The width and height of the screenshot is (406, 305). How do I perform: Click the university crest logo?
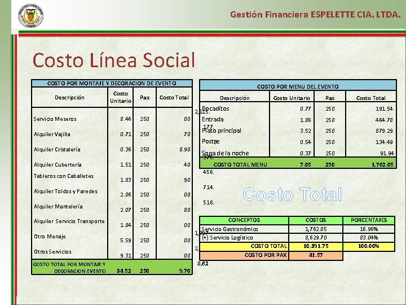tap(31, 16)
